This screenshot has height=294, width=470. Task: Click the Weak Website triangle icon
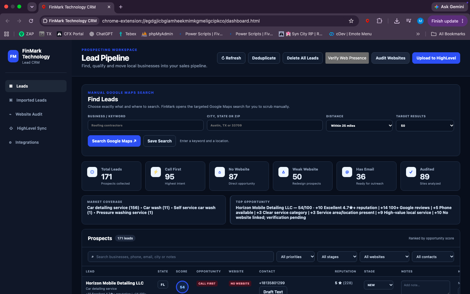coord(283,172)
